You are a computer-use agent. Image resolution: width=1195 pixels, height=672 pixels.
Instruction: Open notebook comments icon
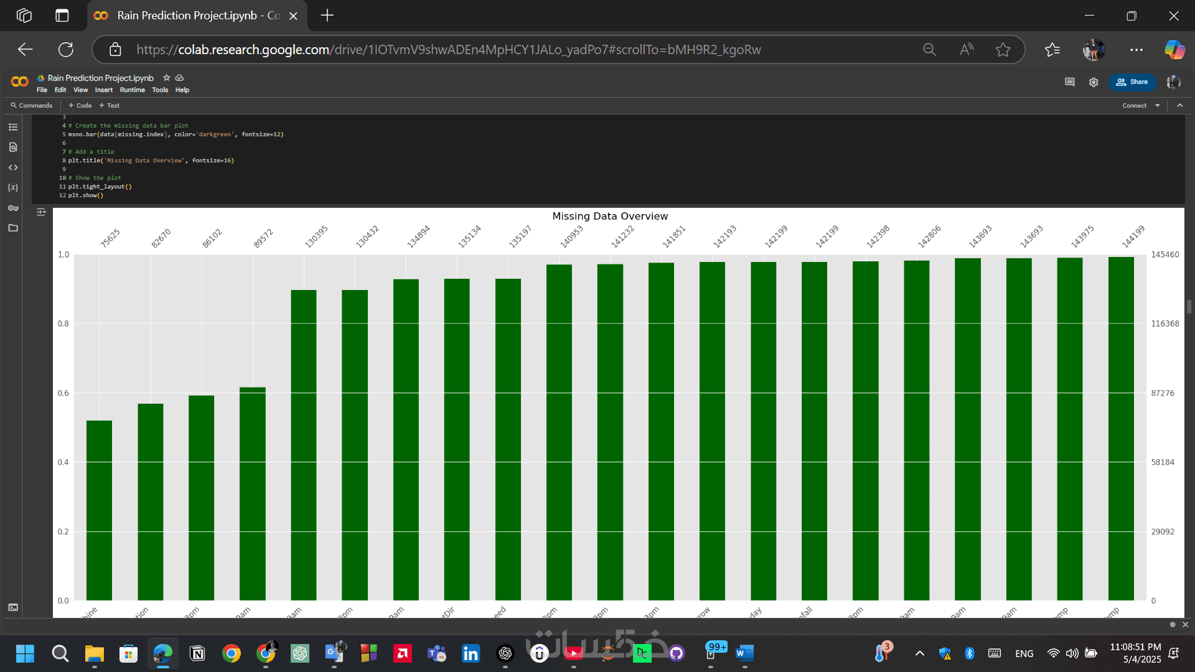click(1070, 82)
